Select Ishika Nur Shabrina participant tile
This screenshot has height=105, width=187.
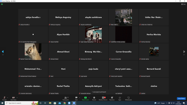[x=154, y=17]
